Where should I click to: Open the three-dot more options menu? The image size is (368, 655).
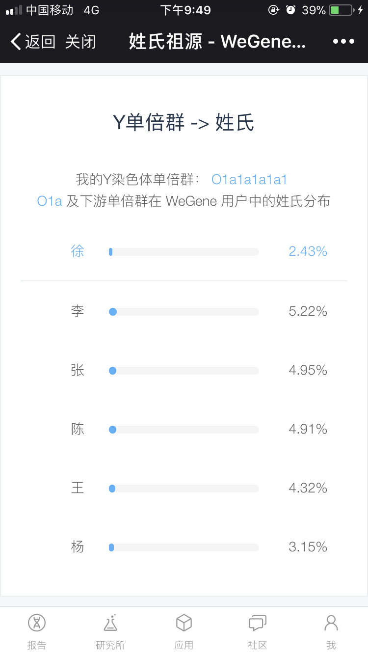(x=343, y=42)
